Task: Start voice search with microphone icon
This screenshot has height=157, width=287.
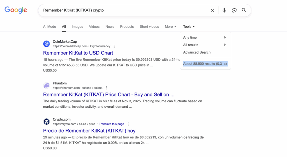Action: 224,10
